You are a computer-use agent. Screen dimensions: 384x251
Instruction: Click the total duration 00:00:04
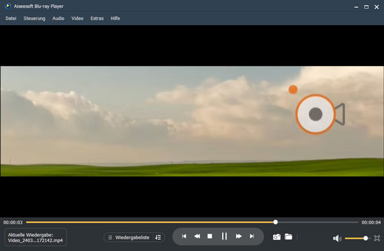[371, 222]
